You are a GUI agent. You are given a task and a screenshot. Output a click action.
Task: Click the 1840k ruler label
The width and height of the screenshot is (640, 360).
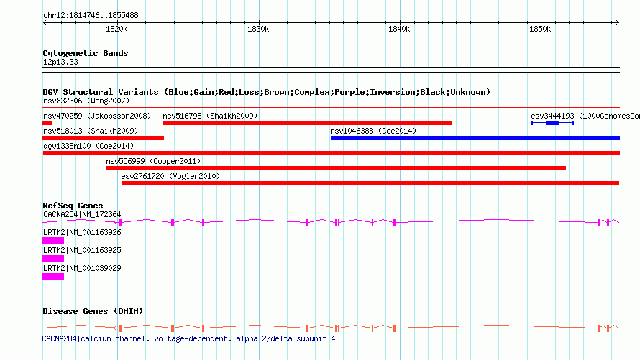[399, 29]
